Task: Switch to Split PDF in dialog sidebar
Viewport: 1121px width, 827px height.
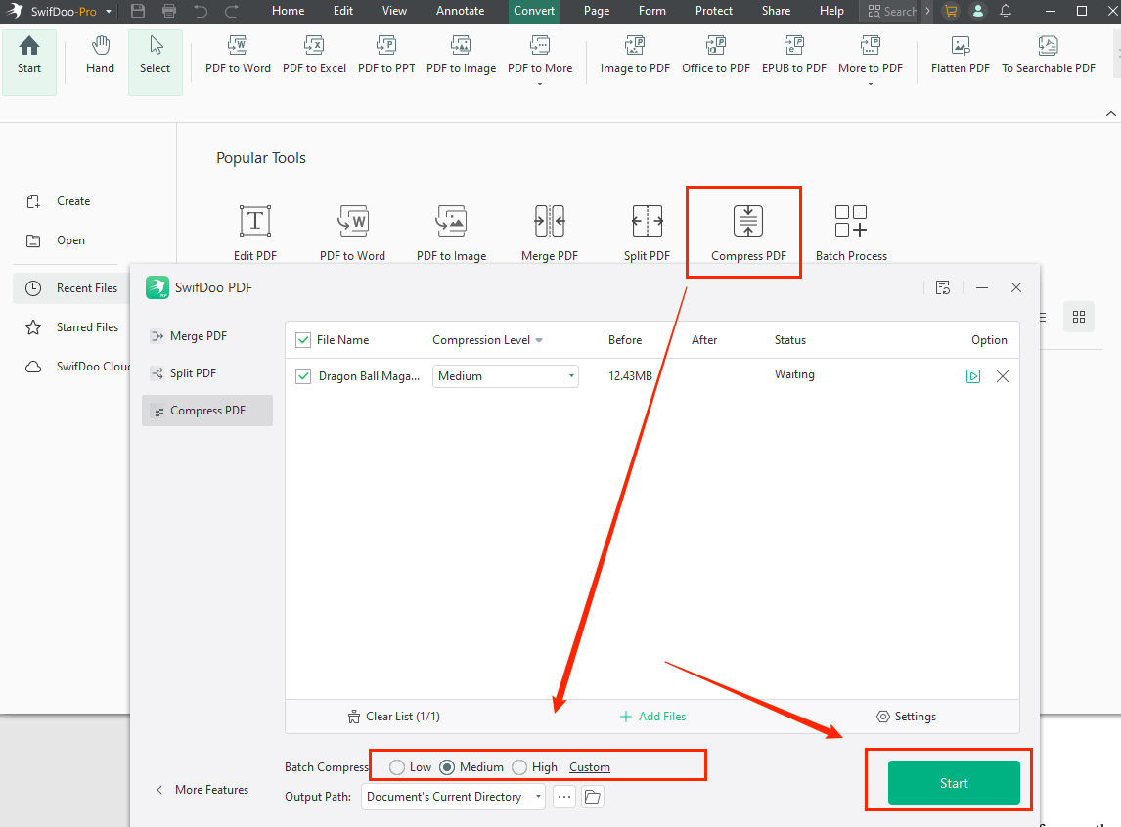Action: click(x=207, y=373)
